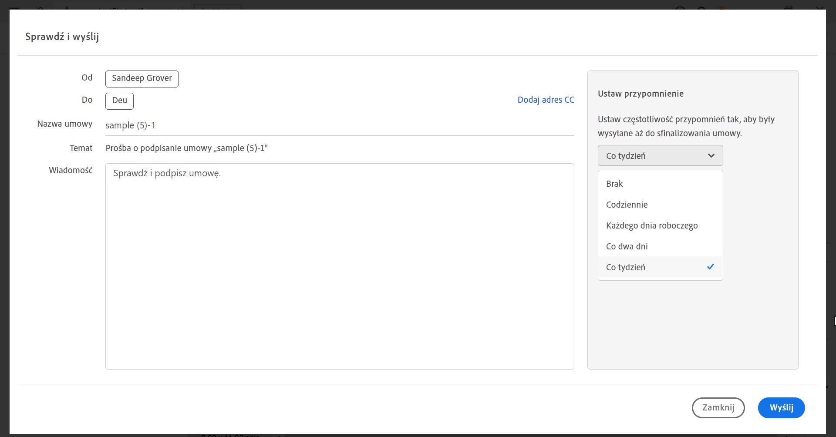The width and height of the screenshot is (836, 437).
Task: Click the Zamknij button
Action: (718, 408)
